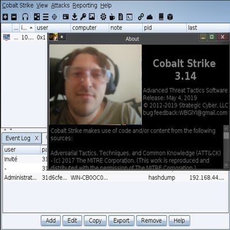Sort sessions by the user column header
Screen dimensions: 230x230
click(53, 28)
